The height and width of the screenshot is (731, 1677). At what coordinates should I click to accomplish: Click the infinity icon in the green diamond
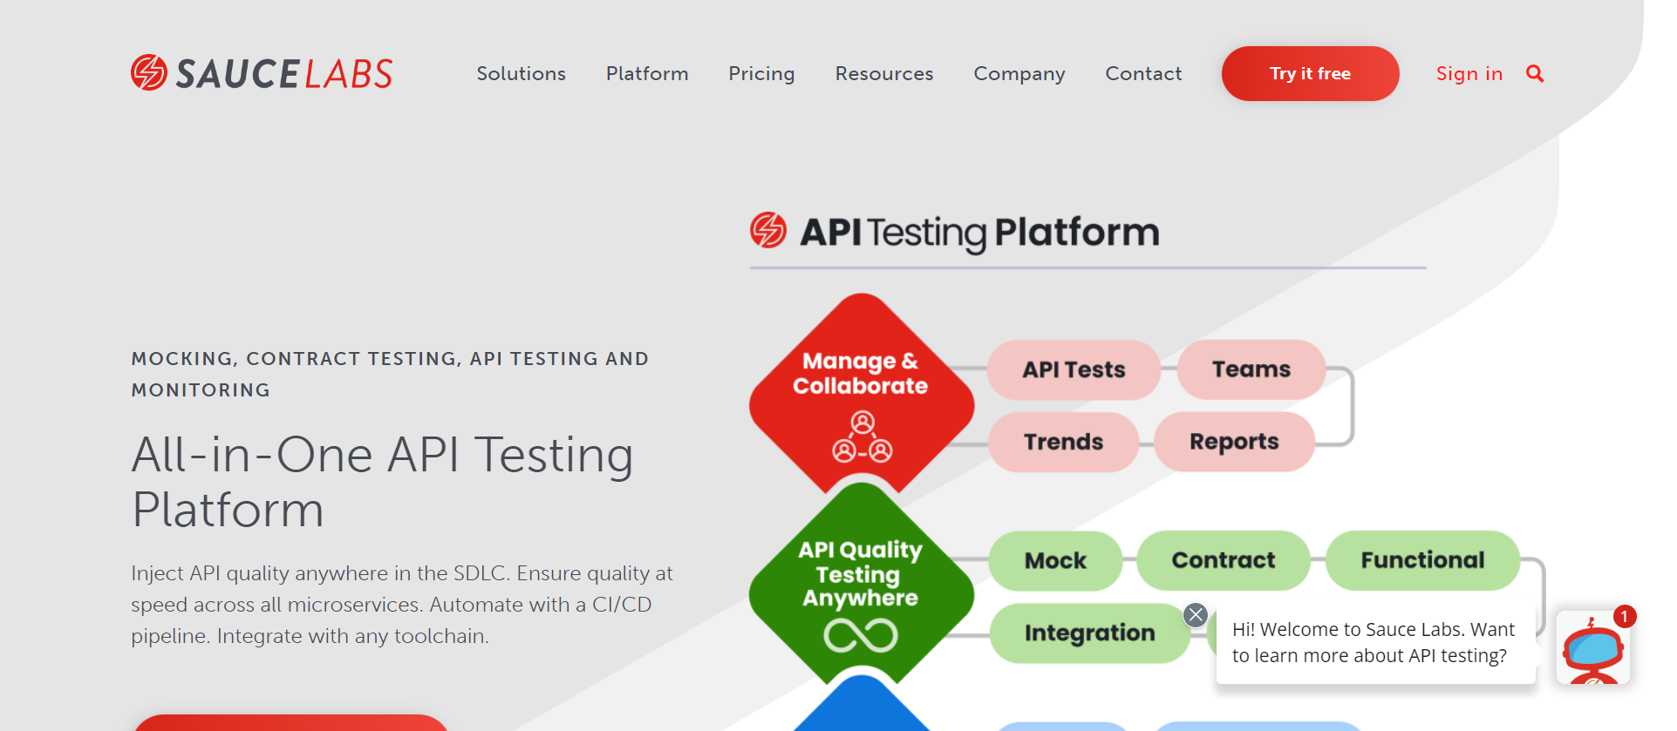pos(861,635)
